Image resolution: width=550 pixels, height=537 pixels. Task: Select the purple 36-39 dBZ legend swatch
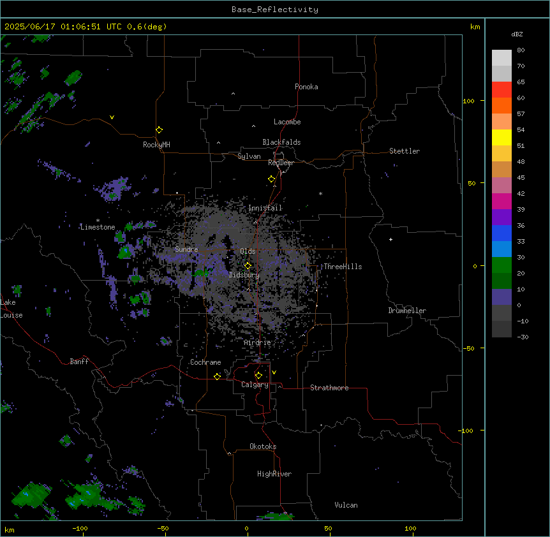[502, 217]
